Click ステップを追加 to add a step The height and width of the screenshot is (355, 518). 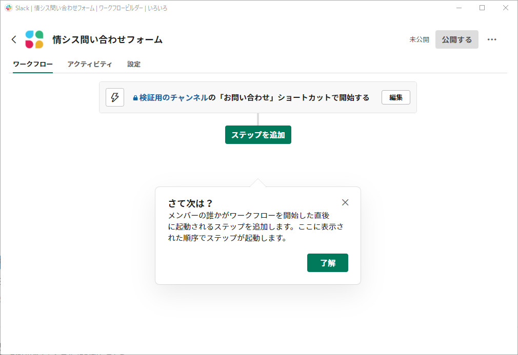coord(258,135)
